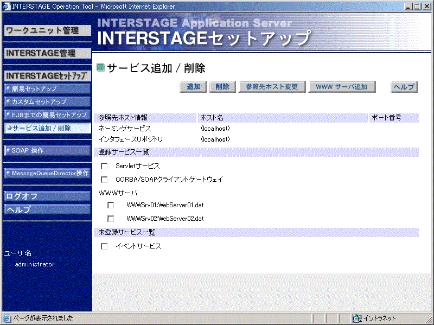Check the Servletサービス checkbox
Viewport: 434px width, 325px height.
point(104,166)
